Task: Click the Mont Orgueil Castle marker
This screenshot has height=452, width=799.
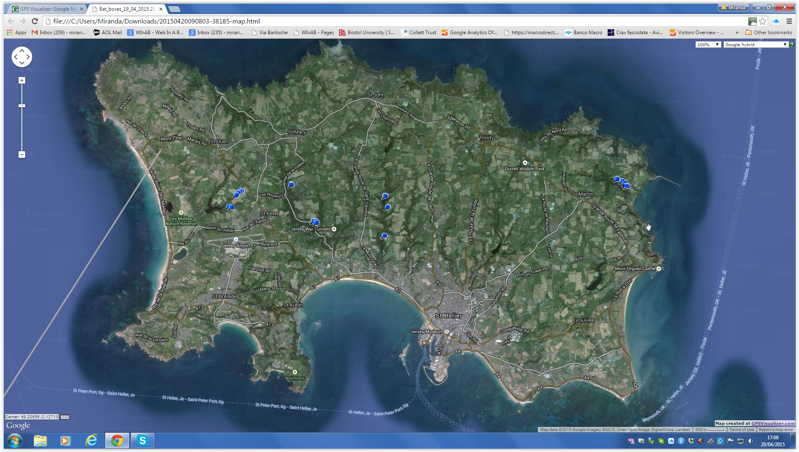Action: tap(659, 269)
